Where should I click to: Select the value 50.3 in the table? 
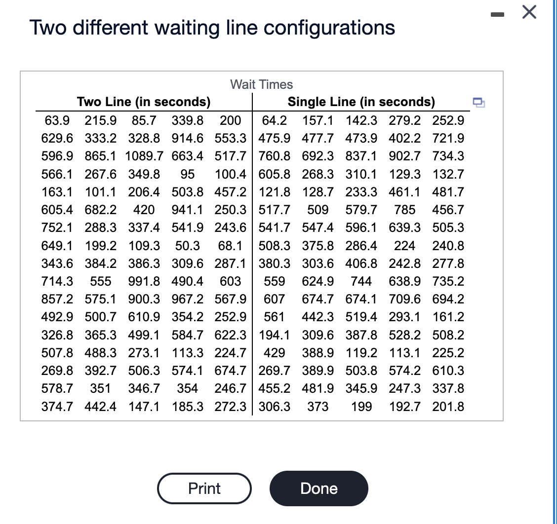(187, 245)
